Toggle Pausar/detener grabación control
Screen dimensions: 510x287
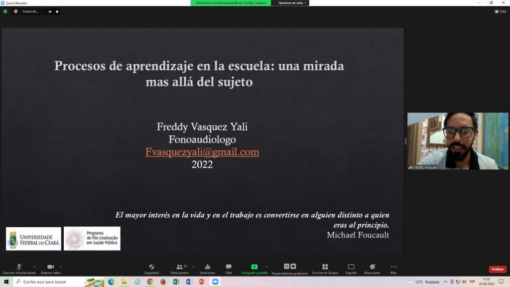pos(289,267)
